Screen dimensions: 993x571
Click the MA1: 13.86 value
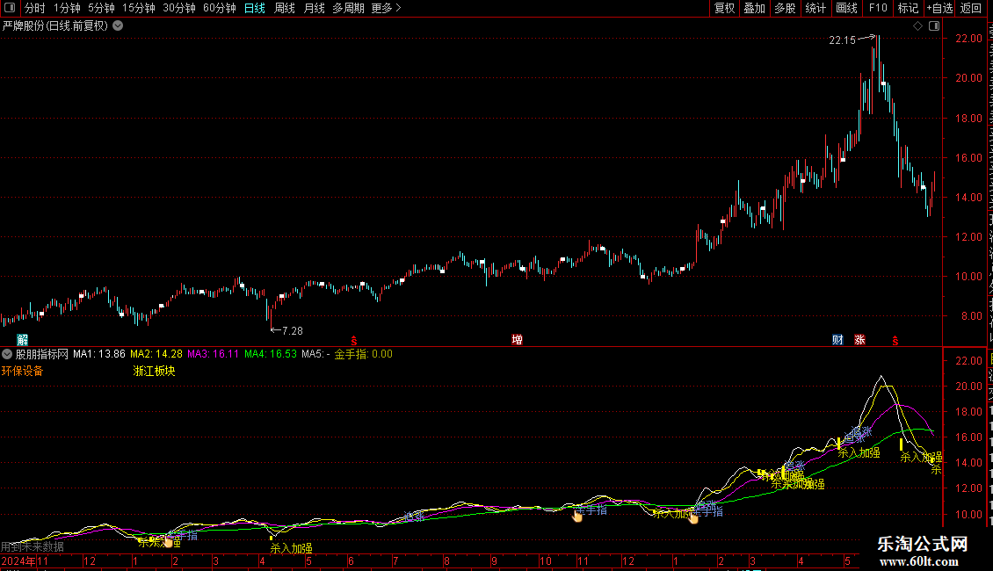[98, 354]
